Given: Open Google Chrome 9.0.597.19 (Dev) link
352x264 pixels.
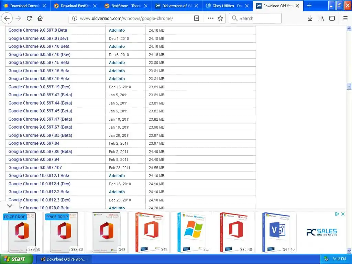Looking at the screenshot, I should (40, 87).
